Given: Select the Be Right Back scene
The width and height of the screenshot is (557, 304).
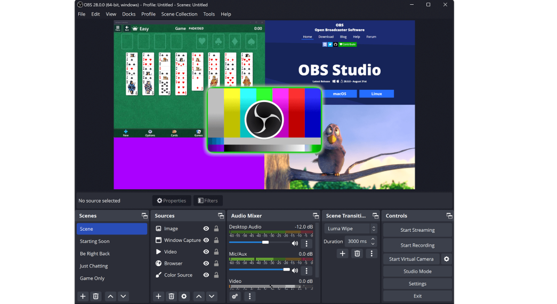Looking at the screenshot, I should (112, 254).
